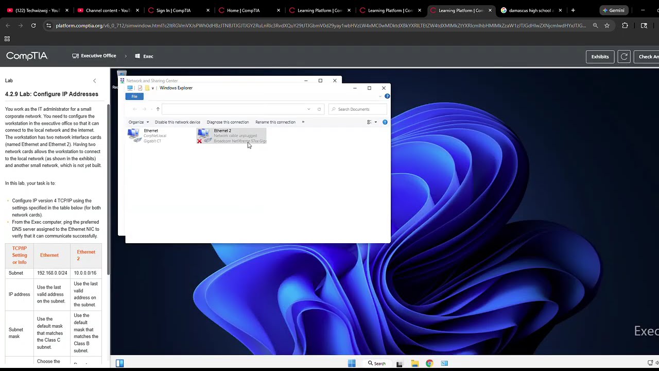Open the quick access toolbar dropdown arrow
Screen dimensions: 659x371
(153, 88)
